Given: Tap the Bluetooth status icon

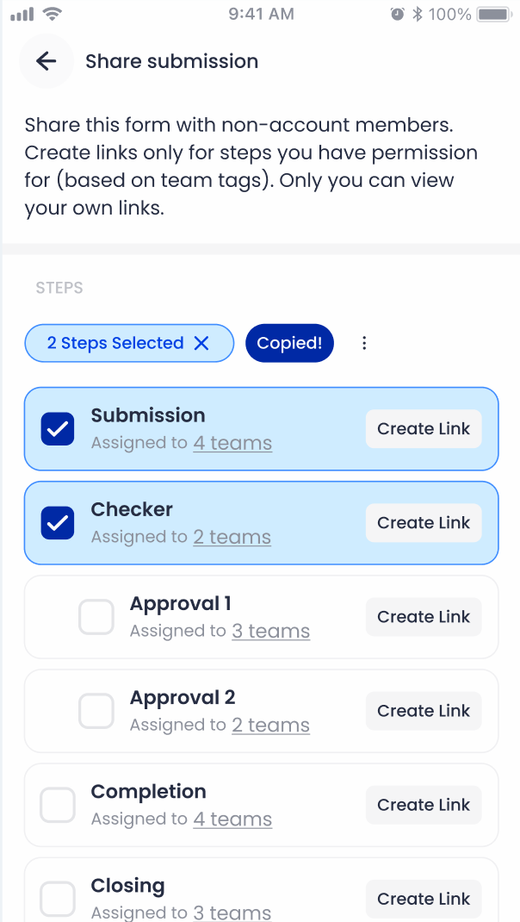Looking at the screenshot, I should click(x=418, y=14).
